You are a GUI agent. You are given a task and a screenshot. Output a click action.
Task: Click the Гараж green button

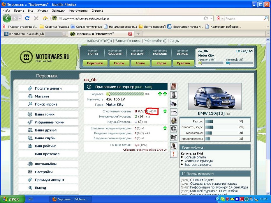point(119,63)
